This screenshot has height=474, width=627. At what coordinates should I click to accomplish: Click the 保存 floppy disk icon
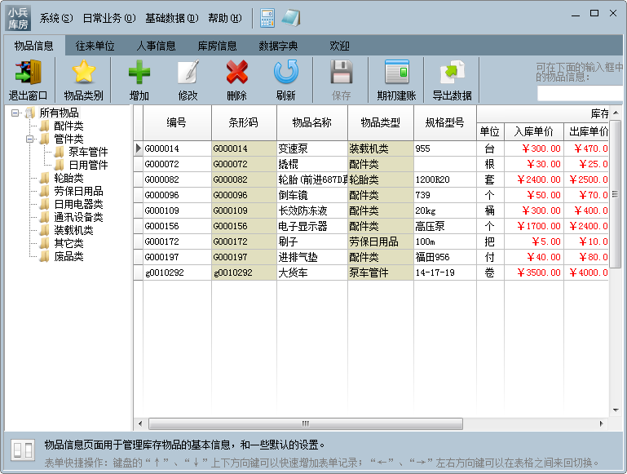pyautogui.click(x=341, y=72)
